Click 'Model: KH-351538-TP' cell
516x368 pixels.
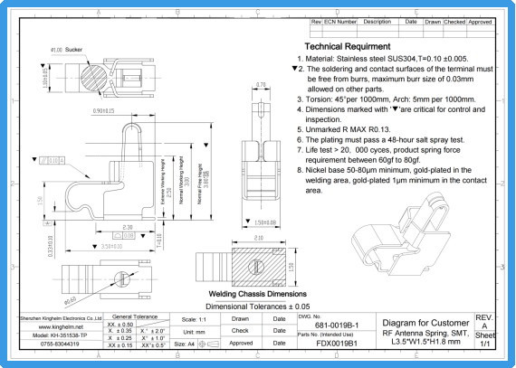pyautogui.click(x=61, y=335)
